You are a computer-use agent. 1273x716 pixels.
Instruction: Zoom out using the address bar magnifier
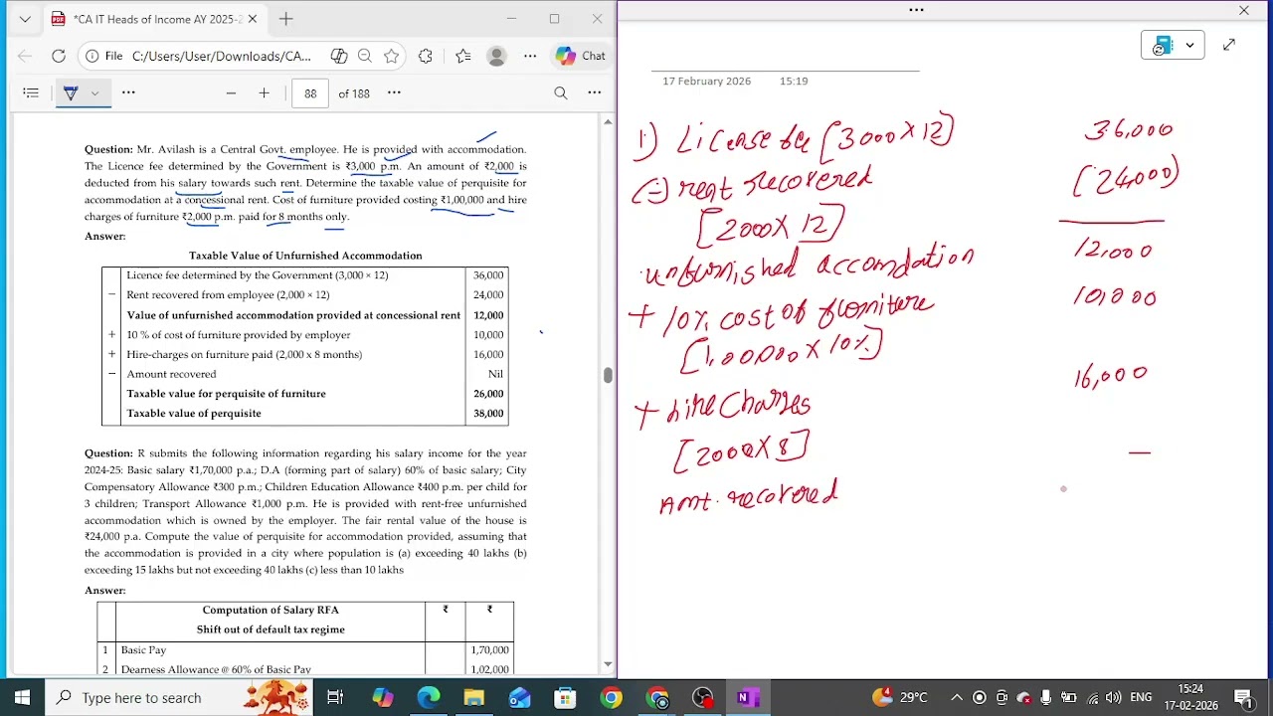[x=365, y=56]
